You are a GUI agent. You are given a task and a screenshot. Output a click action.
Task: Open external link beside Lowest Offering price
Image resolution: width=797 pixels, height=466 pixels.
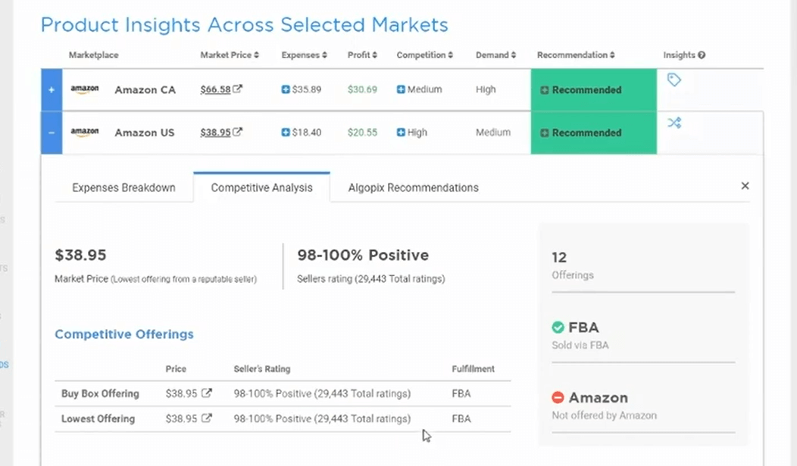click(205, 418)
